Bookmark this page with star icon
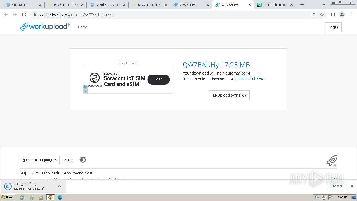357x201 pixels. (322, 15)
